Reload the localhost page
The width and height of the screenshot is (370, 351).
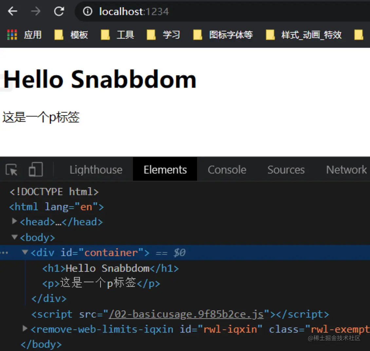[59, 11]
